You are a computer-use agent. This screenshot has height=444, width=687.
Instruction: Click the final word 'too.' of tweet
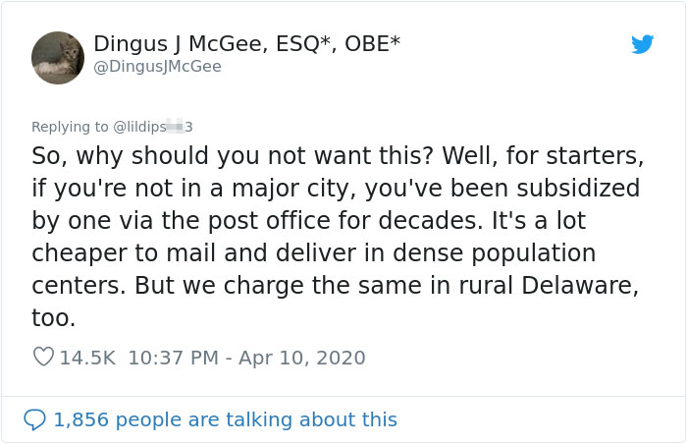(x=53, y=319)
